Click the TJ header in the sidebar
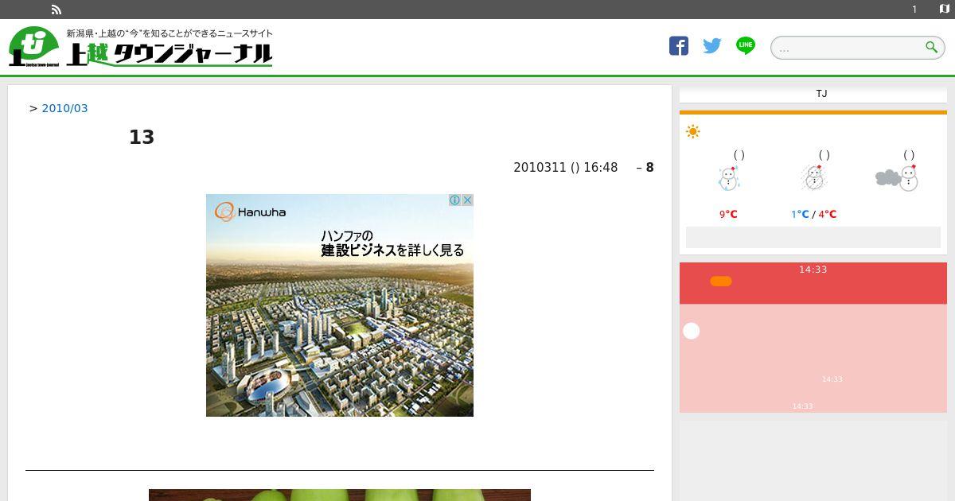Viewport: 955px width, 501px height. point(821,94)
